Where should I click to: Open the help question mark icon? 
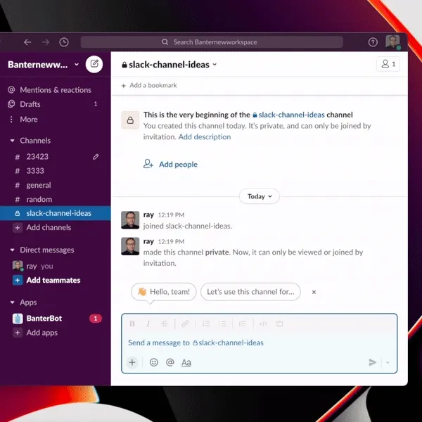(x=373, y=42)
